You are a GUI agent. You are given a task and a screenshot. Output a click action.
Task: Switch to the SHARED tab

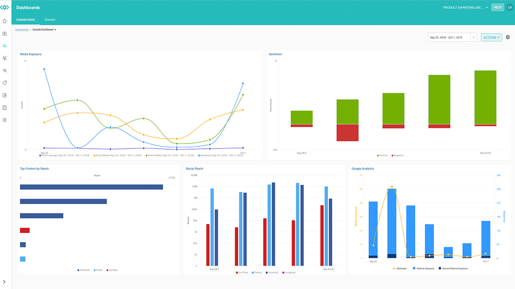pyautogui.click(x=50, y=20)
